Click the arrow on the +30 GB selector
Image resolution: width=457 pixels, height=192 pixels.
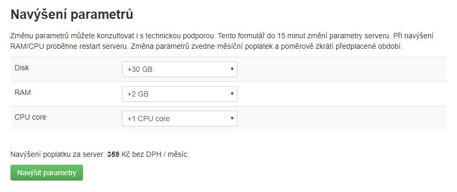point(232,69)
